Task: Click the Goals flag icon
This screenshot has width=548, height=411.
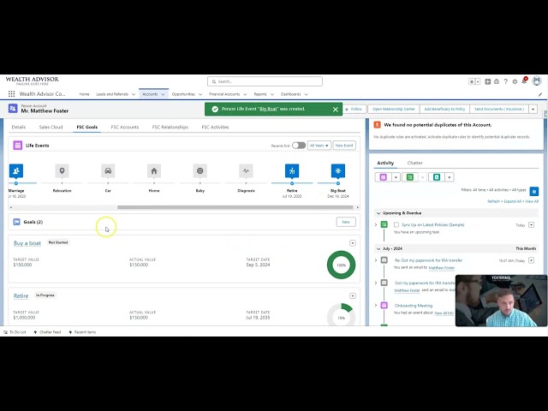Action: click(16, 222)
